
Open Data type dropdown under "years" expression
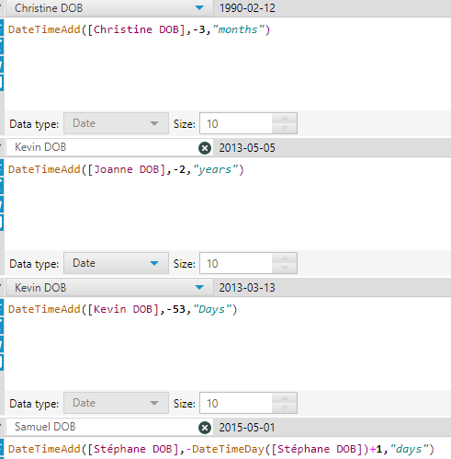pos(116,263)
